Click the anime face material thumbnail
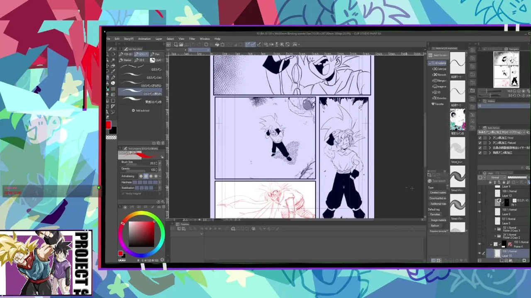 click(458, 120)
